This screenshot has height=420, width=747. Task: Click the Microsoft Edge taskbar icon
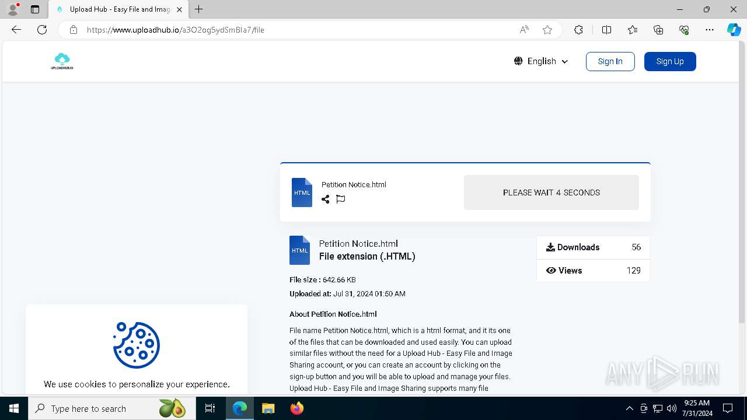(x=240, y=408)
